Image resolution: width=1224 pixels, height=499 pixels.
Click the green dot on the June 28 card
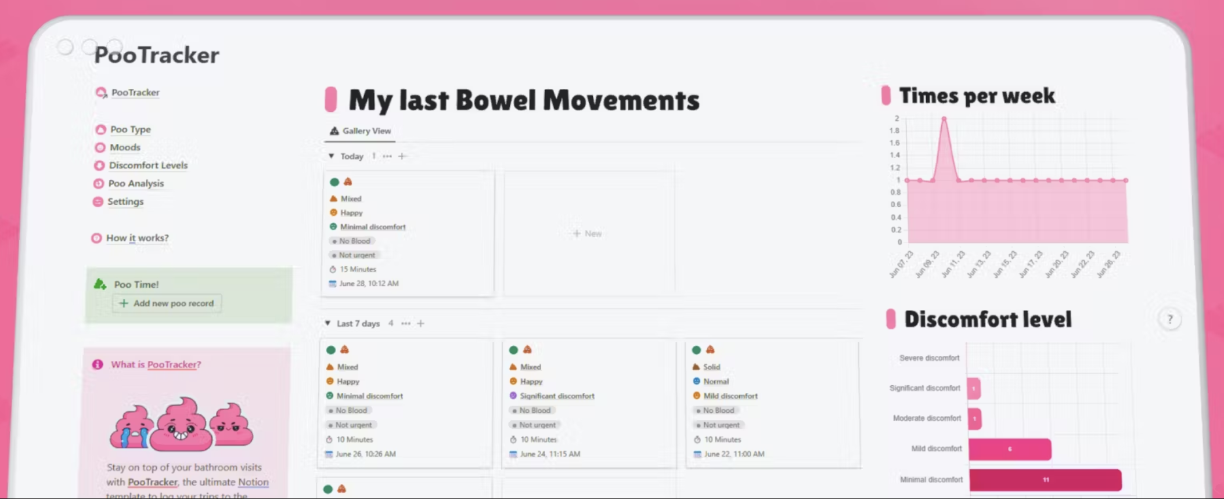click(334, 182)
